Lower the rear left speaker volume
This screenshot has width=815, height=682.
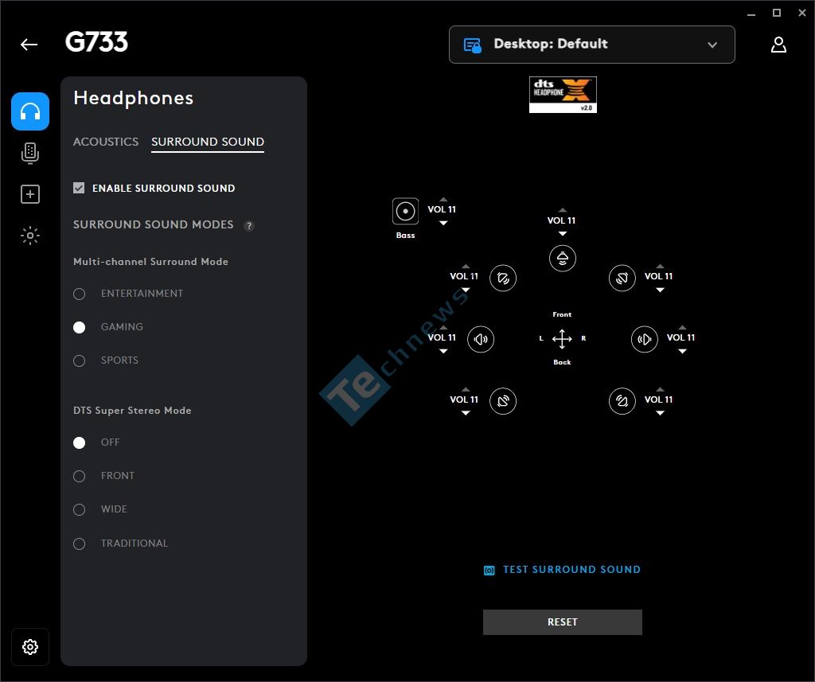pos(466,413)
